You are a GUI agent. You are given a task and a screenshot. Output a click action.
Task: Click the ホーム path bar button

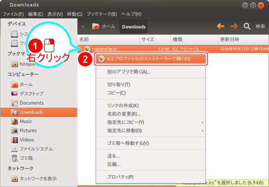coord(104,26)
